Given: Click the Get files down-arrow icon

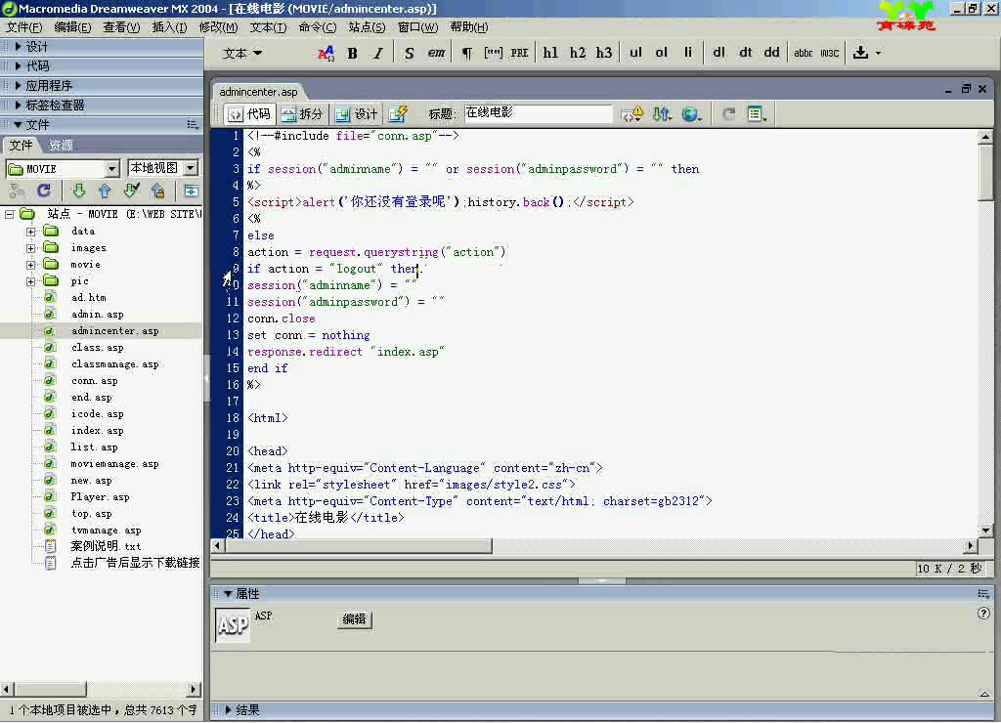Looking at the screenshot, I should coord(78,191).
